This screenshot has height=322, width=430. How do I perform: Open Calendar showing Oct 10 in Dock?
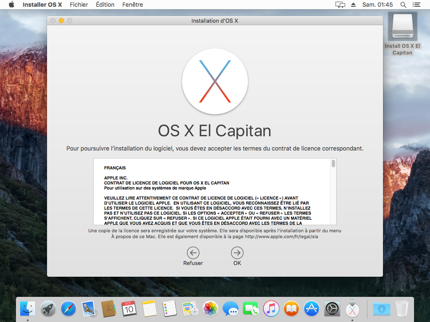coord(129,309)
